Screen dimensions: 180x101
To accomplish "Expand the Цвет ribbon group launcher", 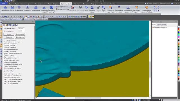I will point(160,14).
